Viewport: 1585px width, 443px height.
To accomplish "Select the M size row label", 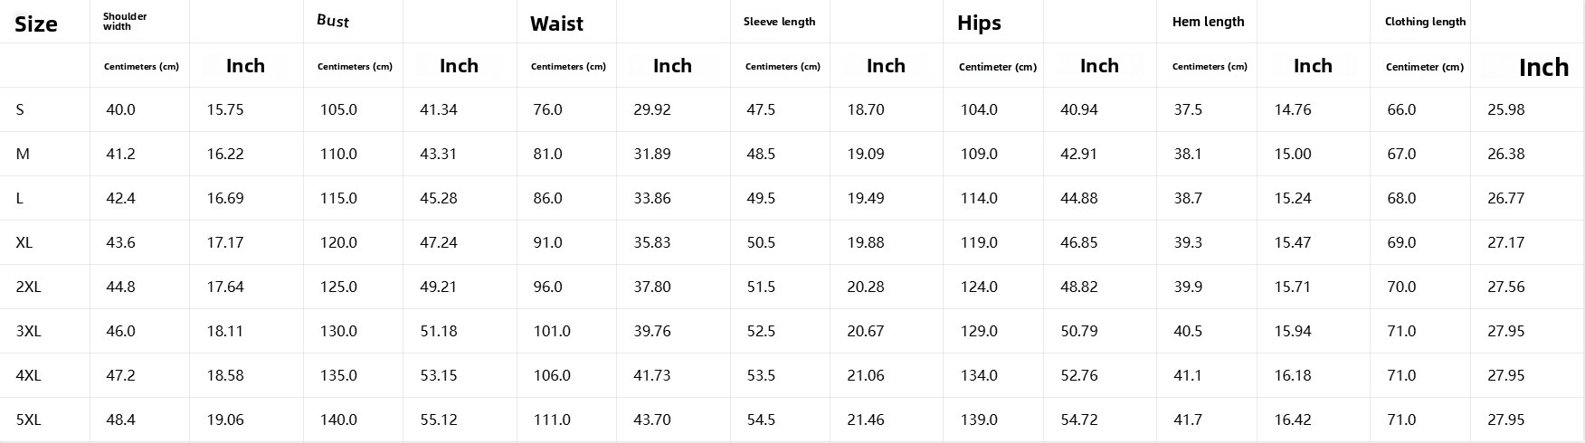I will (x=23, y=154).
